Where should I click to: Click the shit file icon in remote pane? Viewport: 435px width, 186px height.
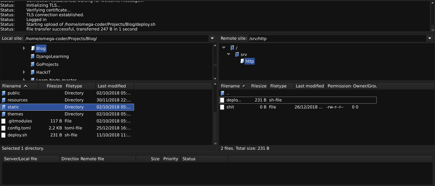(x=222, y=107)
